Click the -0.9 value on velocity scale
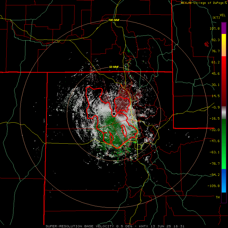Screen dimensions: 228x228 pos(216,107)
